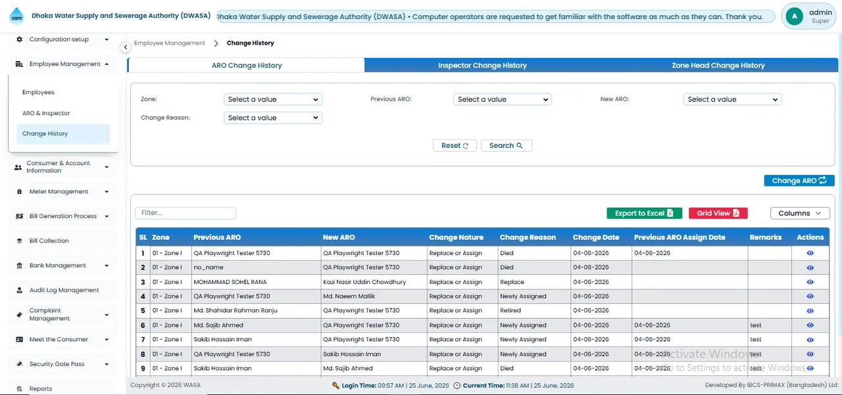Expand the Bank Management menu

(107, 266)
